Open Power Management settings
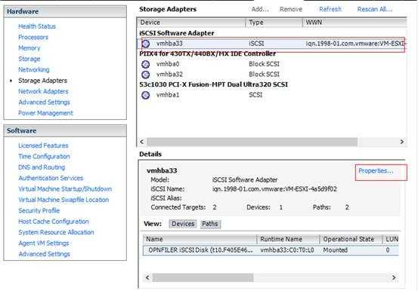This screenshot has height=291, width=418. tap(45, 113)
